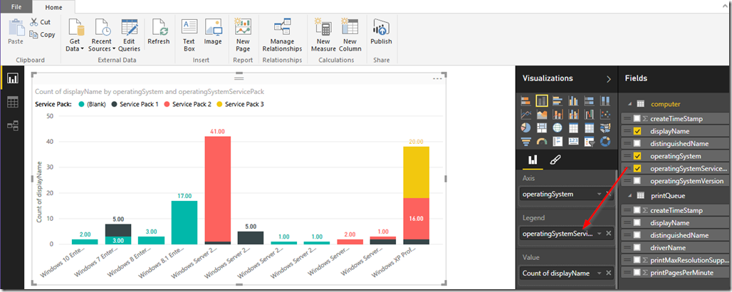Check distinguishedName field under computer table
The width and height of the screenshot is (732, 292).
[637, 143]
